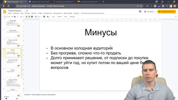Open the Справка menu
The height and width of the screenshot is (100, 178).
pos(76,13)
